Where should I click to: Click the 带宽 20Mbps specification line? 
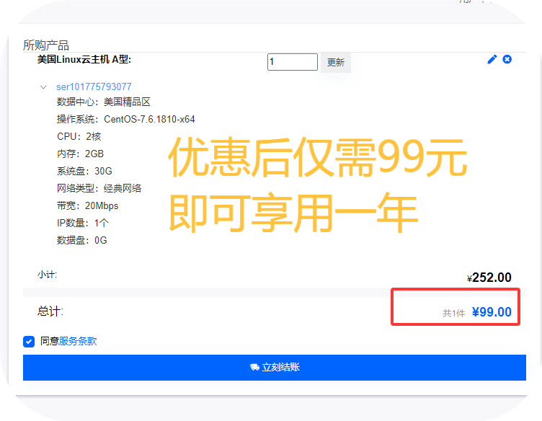pos(88,205)
